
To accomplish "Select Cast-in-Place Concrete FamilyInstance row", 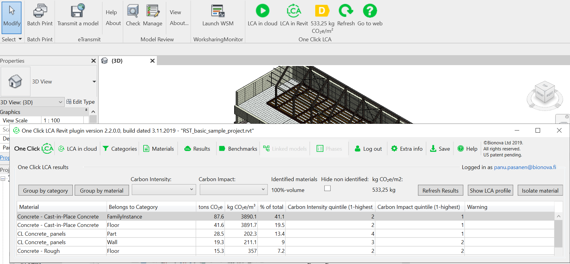I will (286, 216).
